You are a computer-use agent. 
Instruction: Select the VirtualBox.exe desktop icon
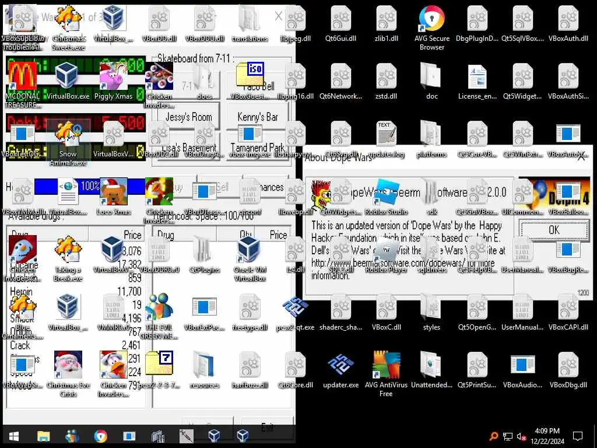(x=68, y=80)
